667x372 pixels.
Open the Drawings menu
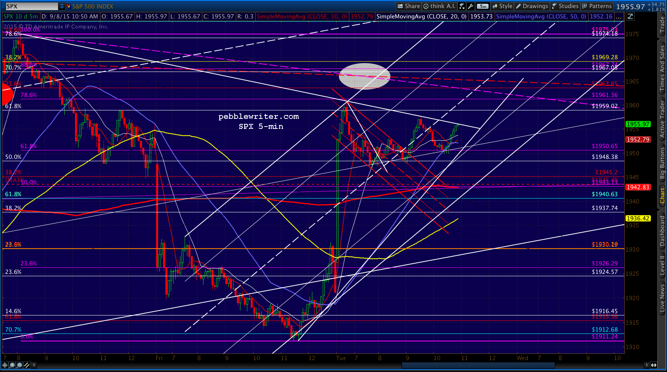[532, 6]
